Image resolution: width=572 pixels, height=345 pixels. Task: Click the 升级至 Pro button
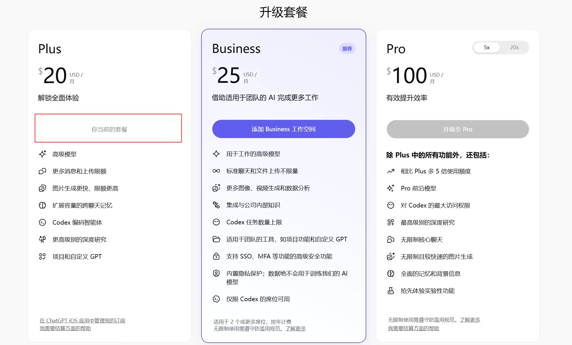coord(458,129)
